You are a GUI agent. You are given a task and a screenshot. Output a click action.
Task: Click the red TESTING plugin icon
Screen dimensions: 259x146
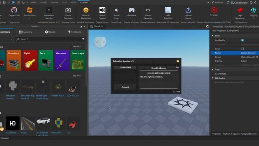click(x=214, y=10)
